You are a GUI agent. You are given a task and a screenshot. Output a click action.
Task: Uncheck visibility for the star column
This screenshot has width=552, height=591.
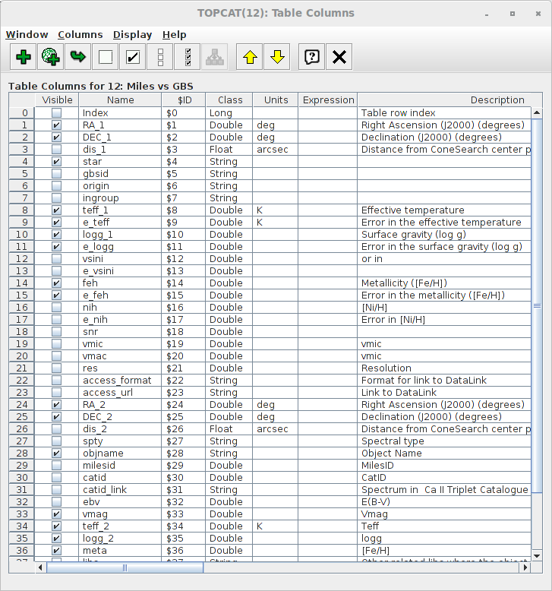56,161
